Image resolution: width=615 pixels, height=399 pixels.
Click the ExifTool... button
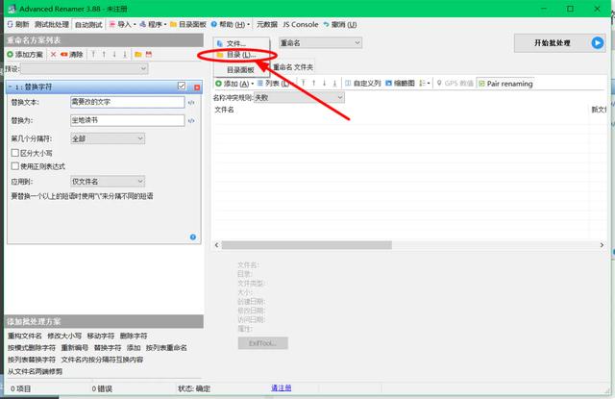tap(262, 343)
